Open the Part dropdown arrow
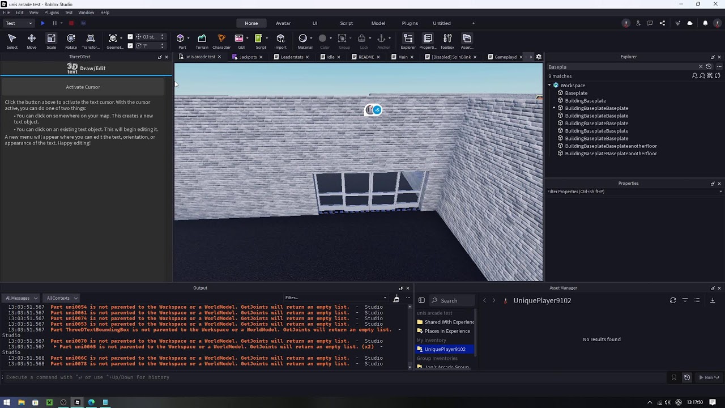Screen dimensions: 725x408 click(188, 39)
